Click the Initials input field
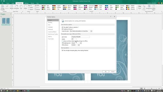This screenshot has width=163, height=92. tap(74, 39)
